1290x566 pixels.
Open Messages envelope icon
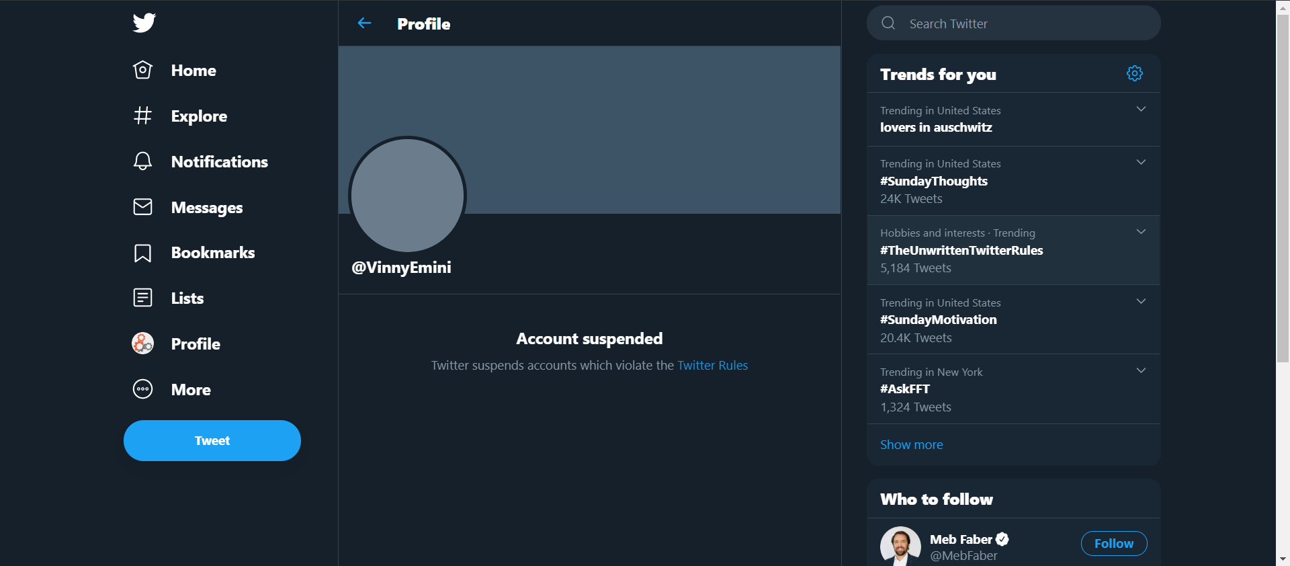(142, 207)
